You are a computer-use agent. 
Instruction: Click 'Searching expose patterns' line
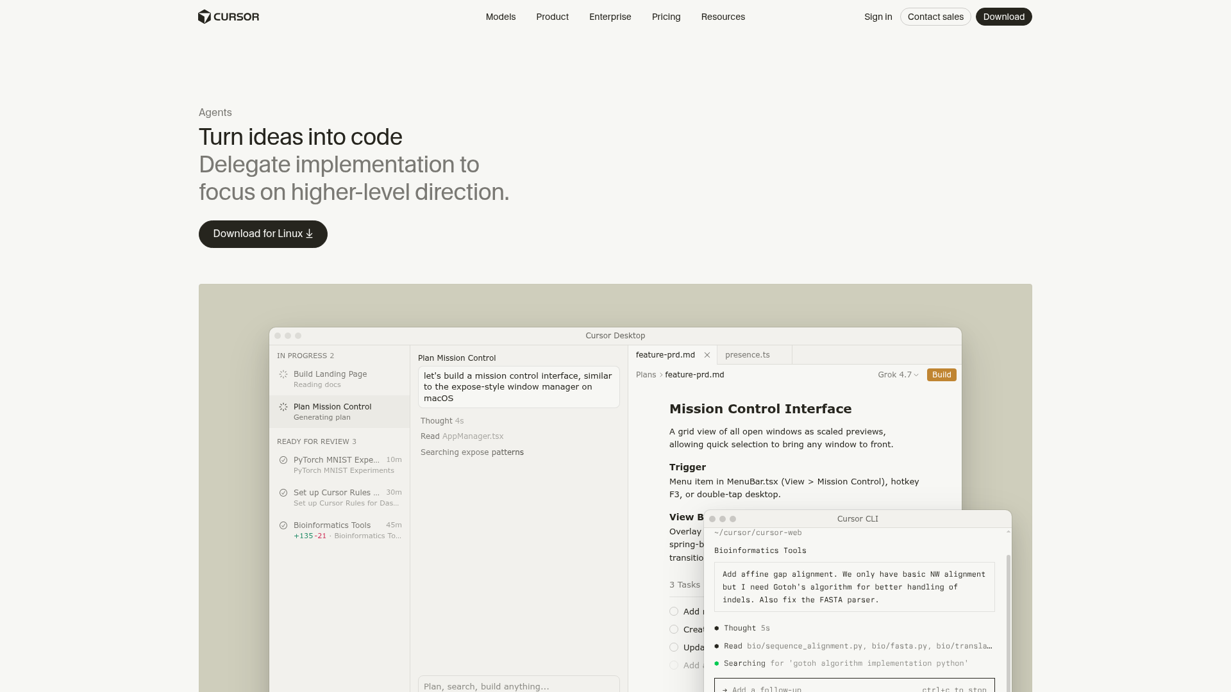472,452
